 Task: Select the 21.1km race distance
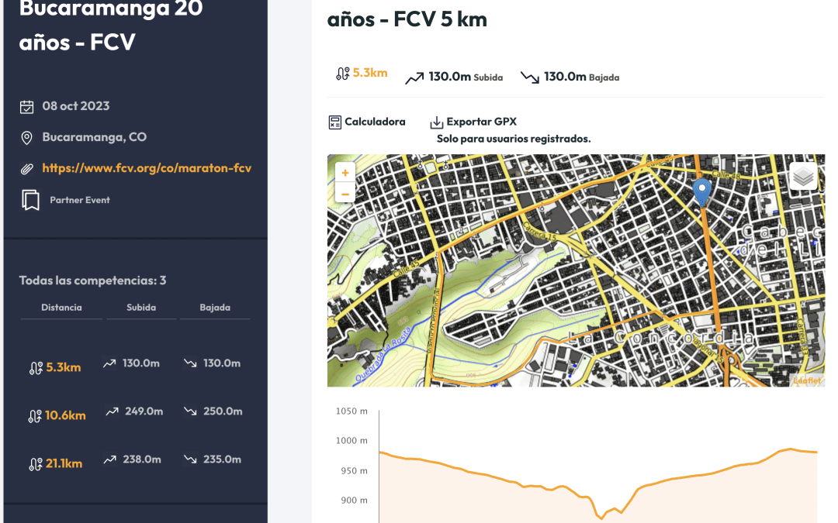pos(63,463)
